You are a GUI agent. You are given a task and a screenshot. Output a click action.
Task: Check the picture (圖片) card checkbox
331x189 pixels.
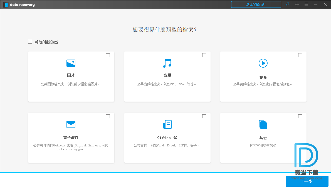pos(108,55)
